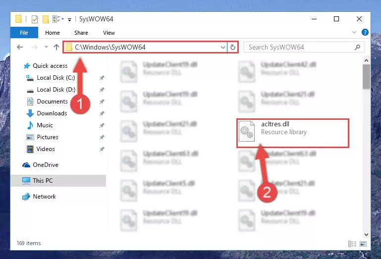Open Videos folder in the sidebar
Viewport: 381px width, 259px height.
[41, 149]
